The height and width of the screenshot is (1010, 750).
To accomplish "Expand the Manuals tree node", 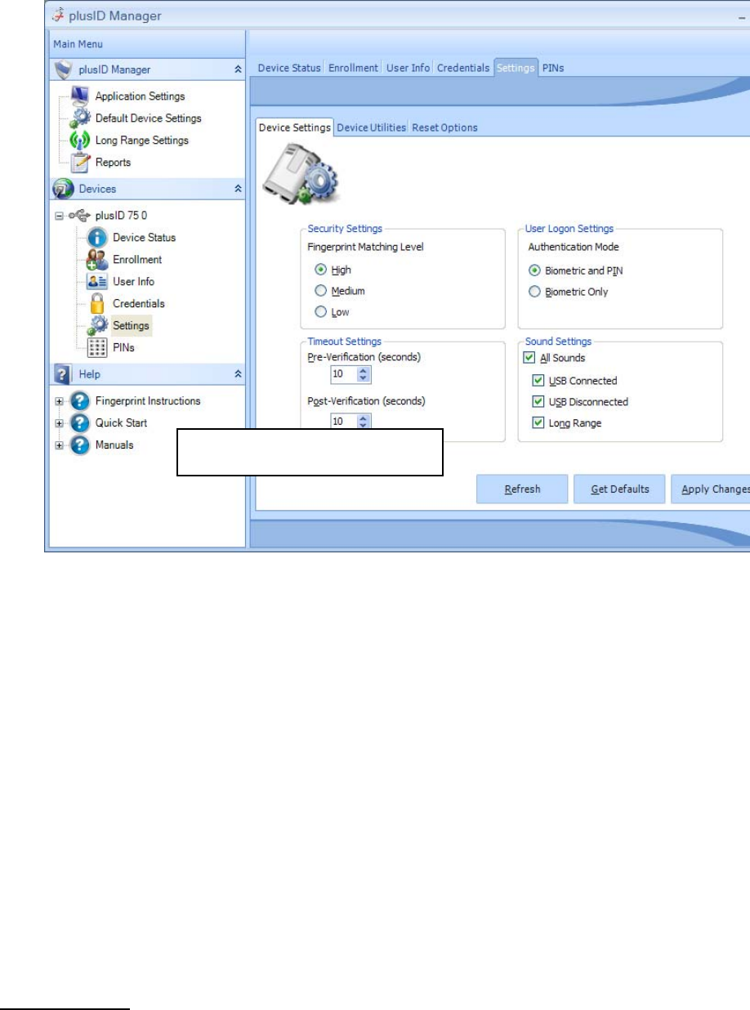I will pos(60,445).
